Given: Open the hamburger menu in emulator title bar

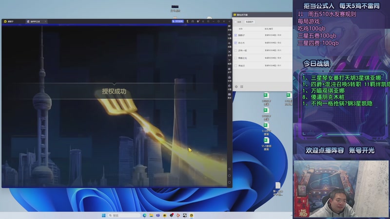Looking at the screenshot, I should (x=203, y=21).
